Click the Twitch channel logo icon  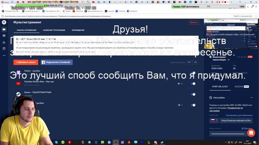[19, 72]
